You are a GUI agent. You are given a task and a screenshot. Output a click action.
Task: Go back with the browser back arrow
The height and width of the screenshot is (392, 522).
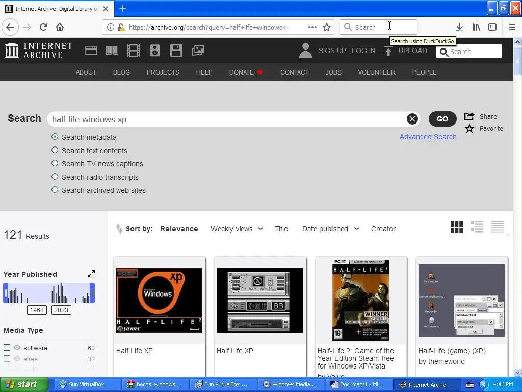[10, 27]
